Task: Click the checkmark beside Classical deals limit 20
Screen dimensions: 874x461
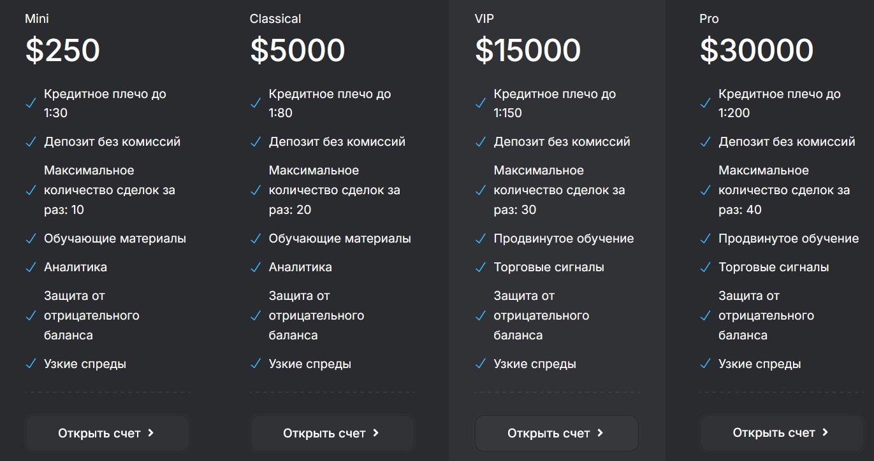Action: point(255,190)
